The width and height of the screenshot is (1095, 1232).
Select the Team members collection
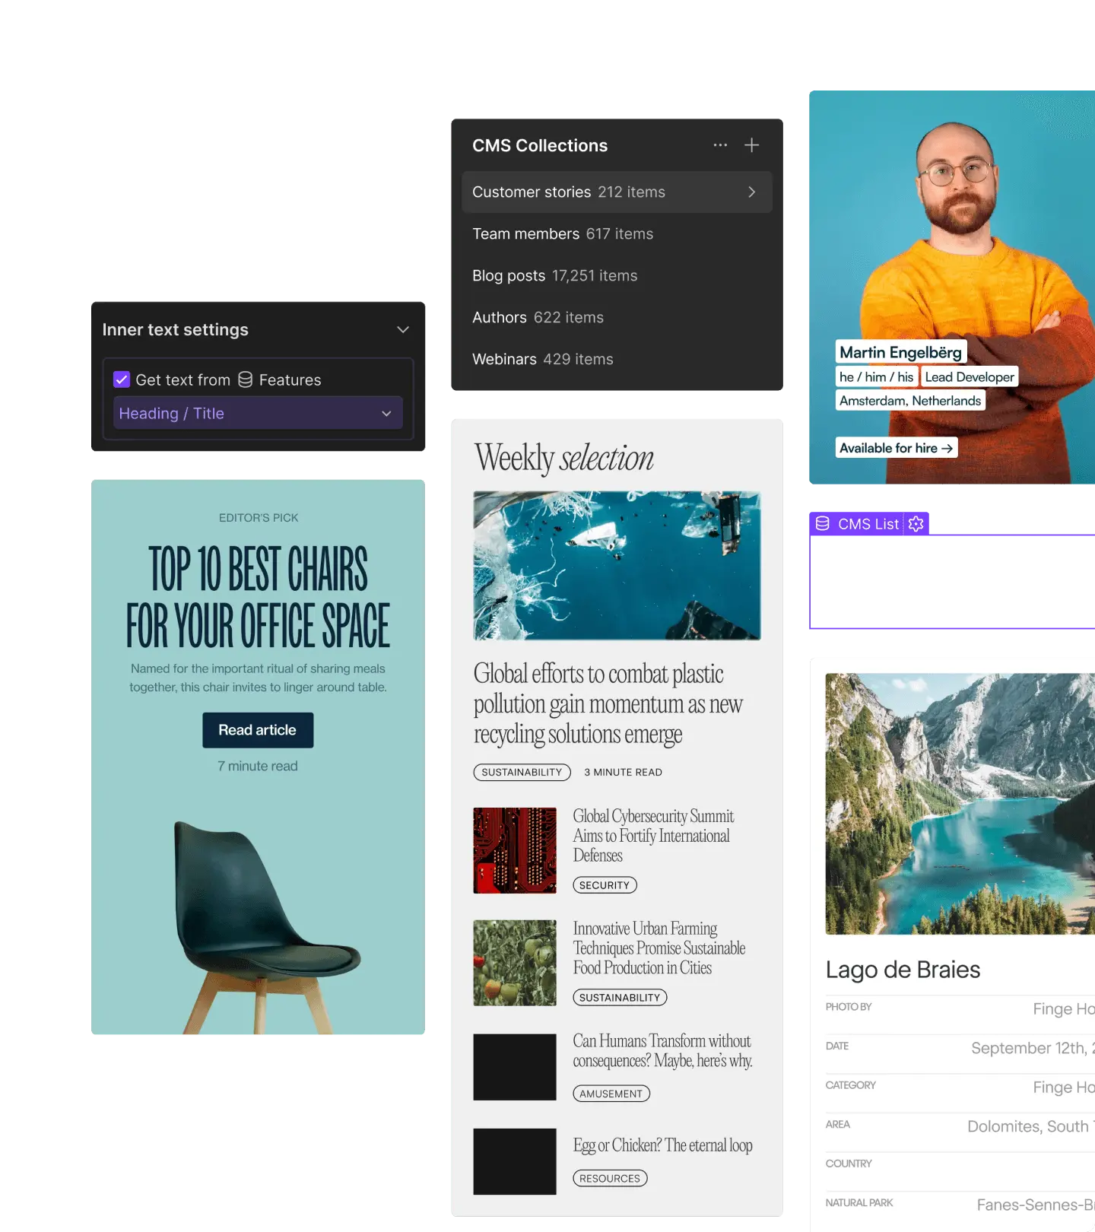pos(563,234)
